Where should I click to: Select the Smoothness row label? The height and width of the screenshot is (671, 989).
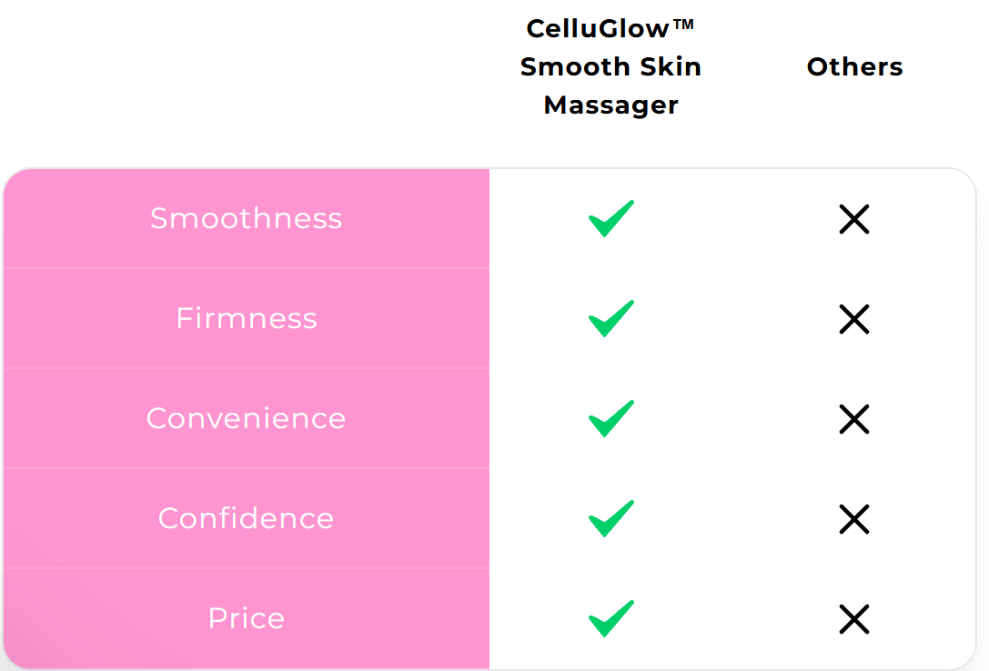(246, 218)
